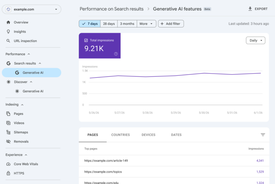Switch to the COUNTRIES tab
This screenshot has width=275, height=184.
(120, 135)
